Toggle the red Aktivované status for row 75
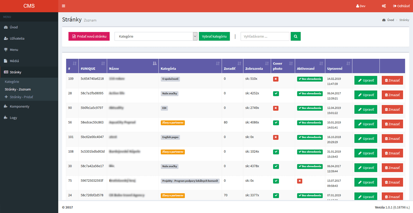Viewport: 413px width, 213px height. click(300, 181)
